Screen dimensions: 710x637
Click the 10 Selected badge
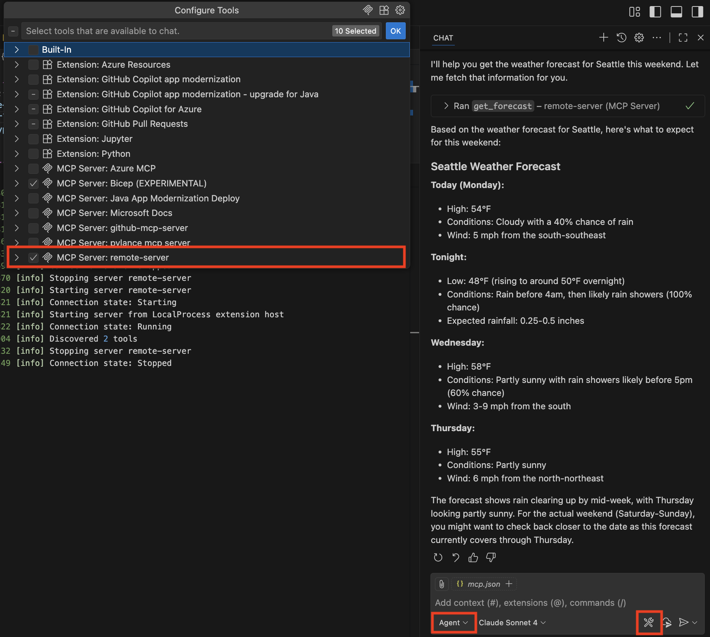[x=355, y=31]
